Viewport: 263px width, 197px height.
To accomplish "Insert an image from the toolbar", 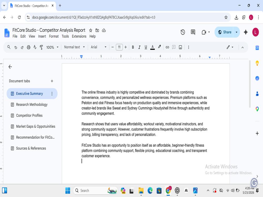I will point(180,47).
